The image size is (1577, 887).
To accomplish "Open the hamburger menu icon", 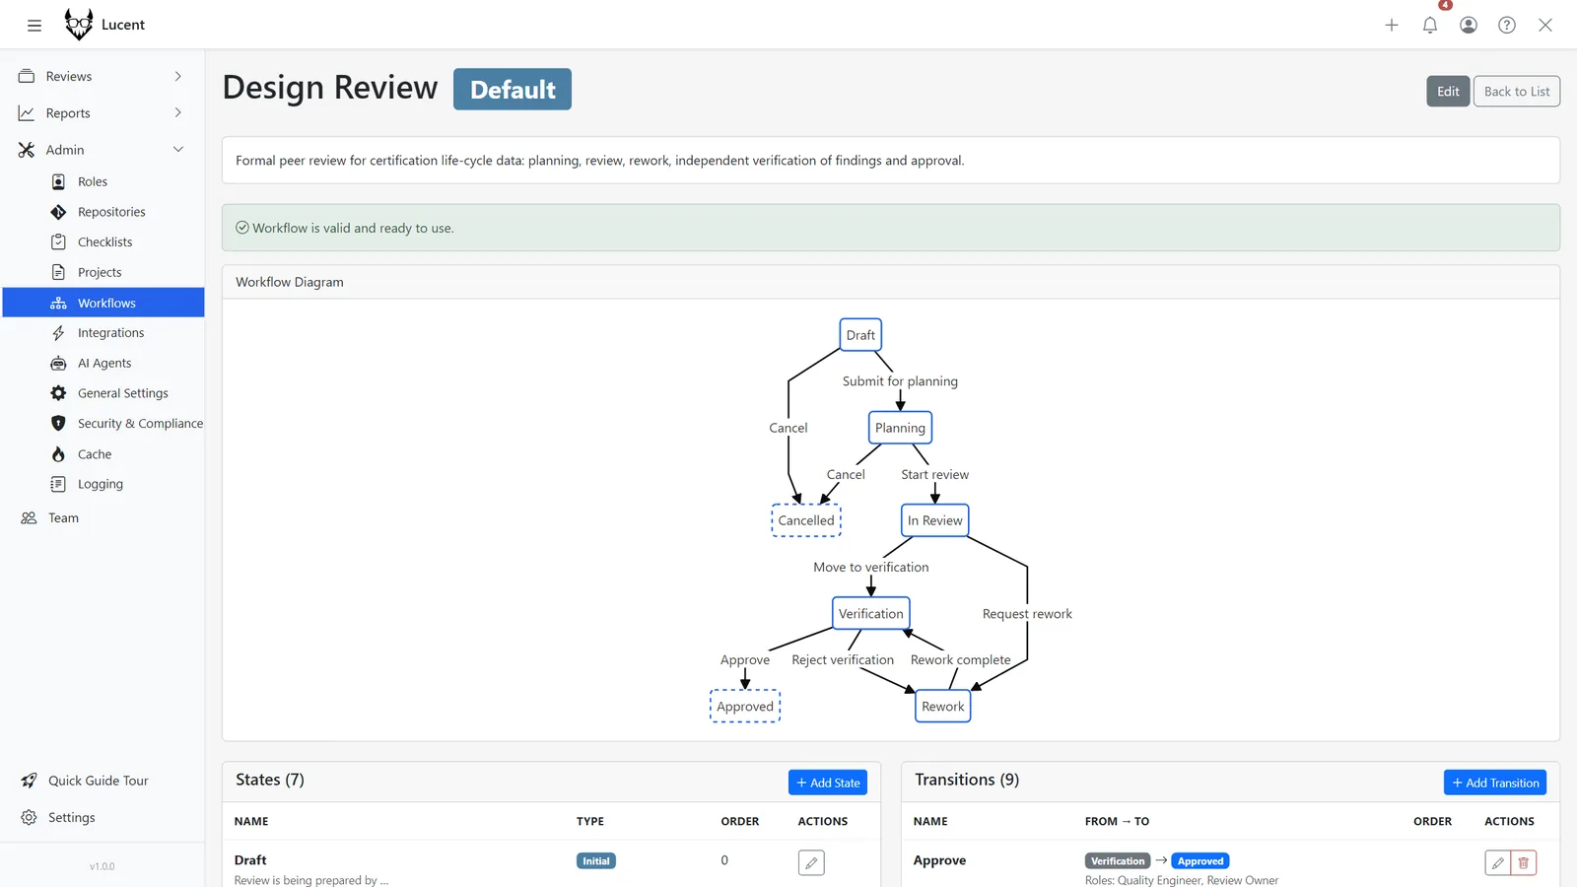I will [34, 26].
